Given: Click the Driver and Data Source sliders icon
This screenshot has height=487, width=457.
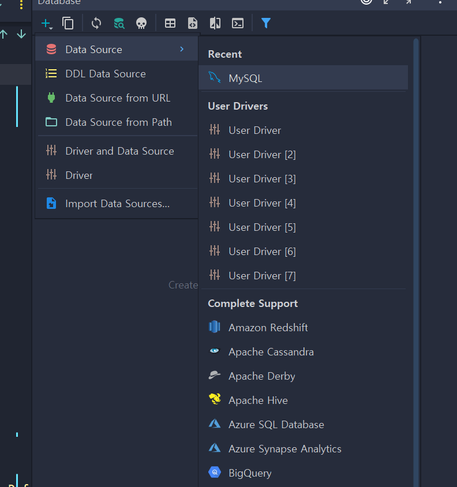Looking at the screenshot, I should click(51, 151).
